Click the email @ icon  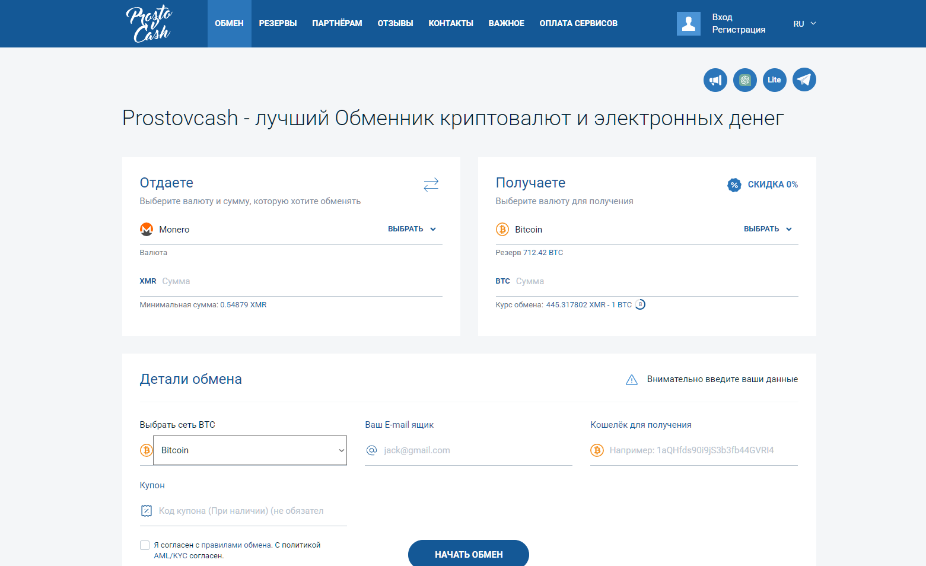pos(372,450)
